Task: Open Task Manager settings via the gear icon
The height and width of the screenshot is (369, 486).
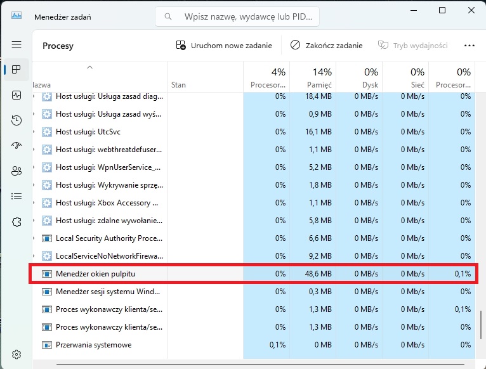Action: [x=16, y=354]
